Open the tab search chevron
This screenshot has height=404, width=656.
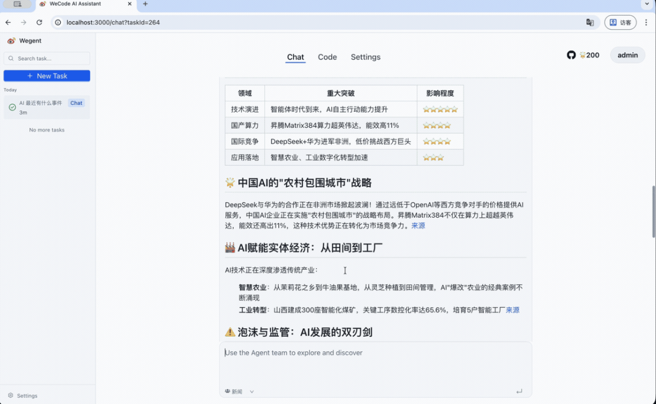(647, 4)
